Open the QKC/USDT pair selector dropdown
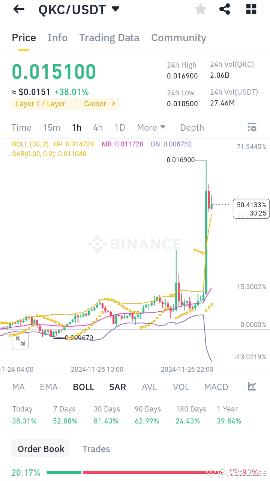 115,9
